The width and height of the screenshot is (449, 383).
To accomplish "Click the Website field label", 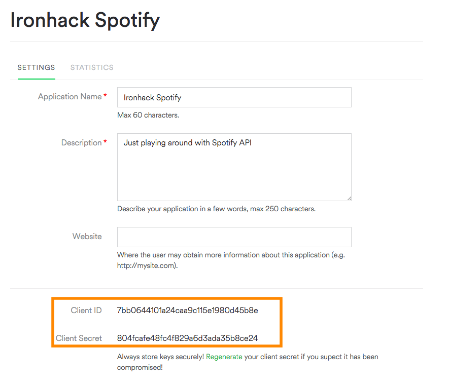I will pos(87,237).
